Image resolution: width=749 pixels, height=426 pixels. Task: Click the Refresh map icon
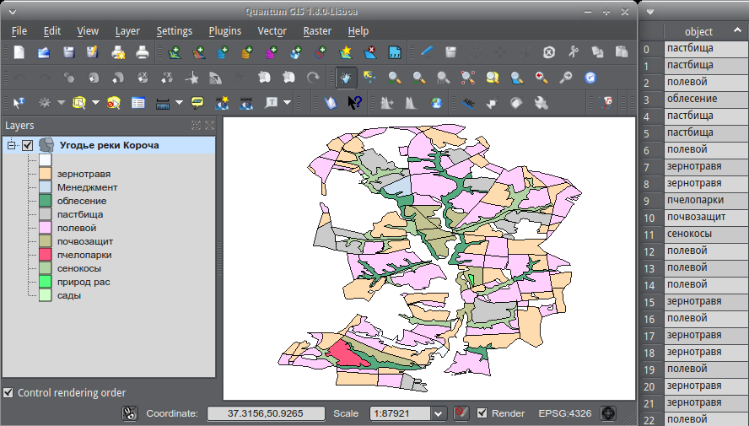click(590, 78)
